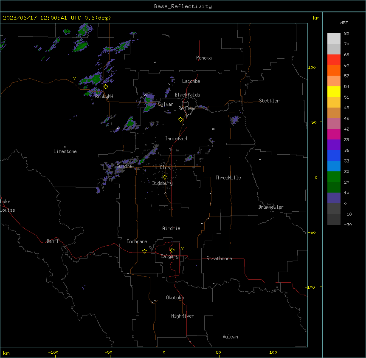Click the RockyMH label
Screen dimensions: 366x358
(x=104, y=97)
